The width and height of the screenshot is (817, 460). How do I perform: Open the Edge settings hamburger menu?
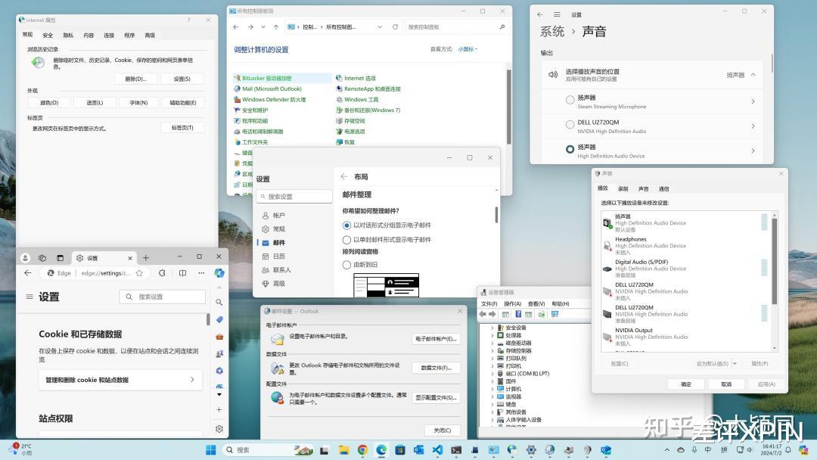pos(30,297)
